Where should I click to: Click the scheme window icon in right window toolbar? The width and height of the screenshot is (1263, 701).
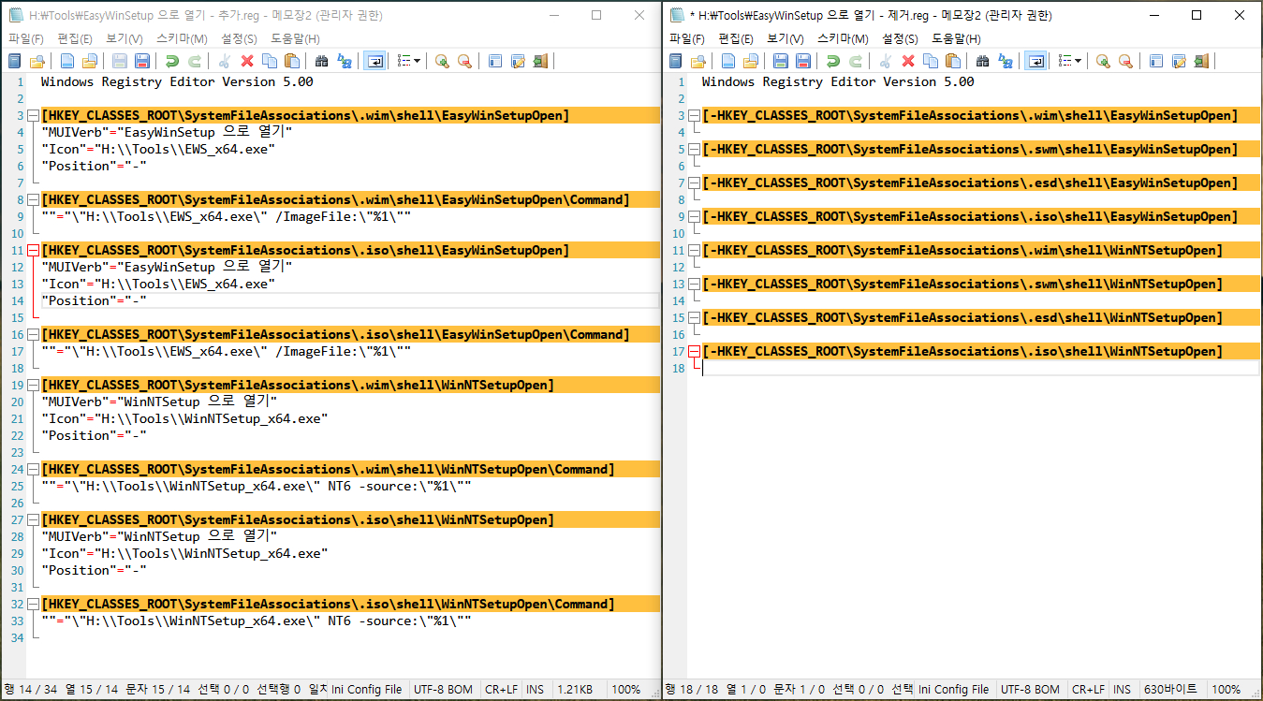(1155, 61)
